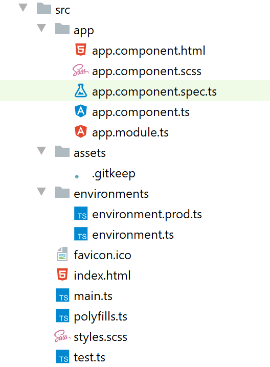Open test.ts file name
270x367 pixels.
89,357
